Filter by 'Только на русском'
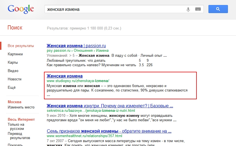This screenshot has width=236, height=146. pyautogui.click(x=16, y=127)
